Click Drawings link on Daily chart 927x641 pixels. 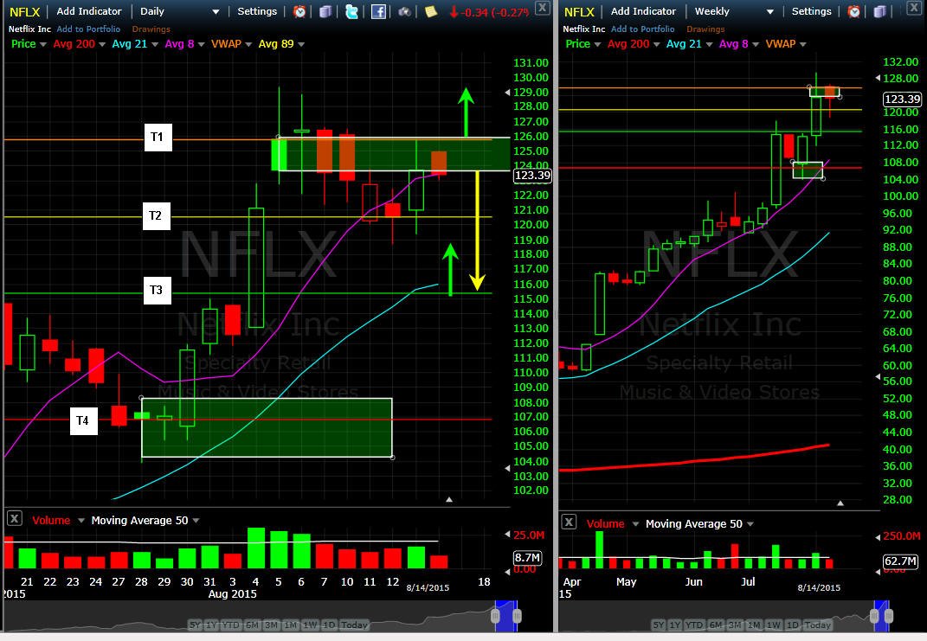pyautogui.click(x=151, y=29)
